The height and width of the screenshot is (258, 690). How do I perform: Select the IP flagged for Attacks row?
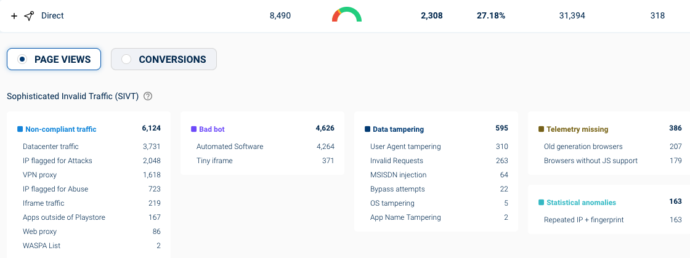point(92,161)
